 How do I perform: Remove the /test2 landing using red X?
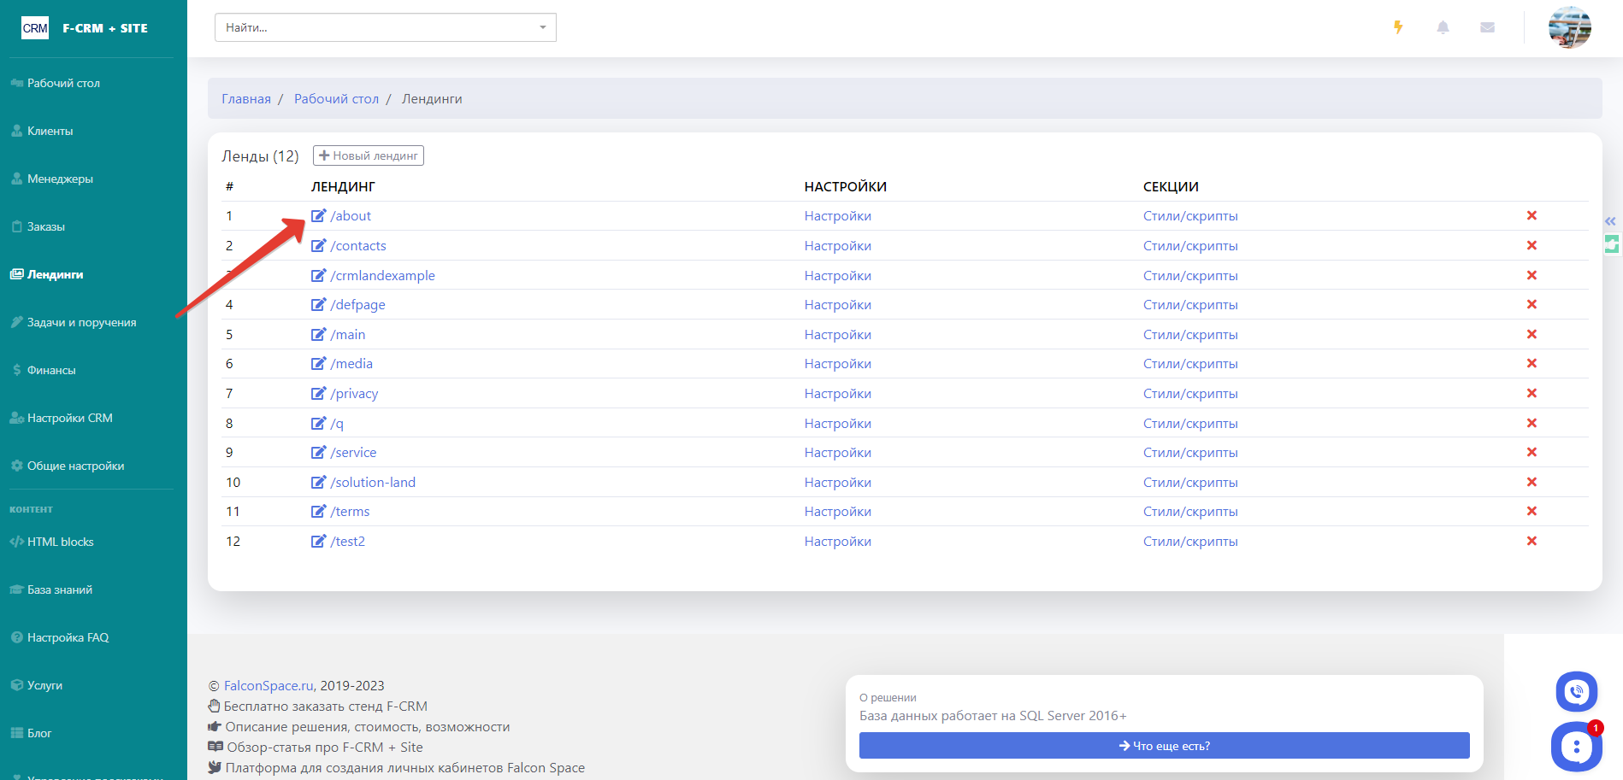tap(1532, 542)
